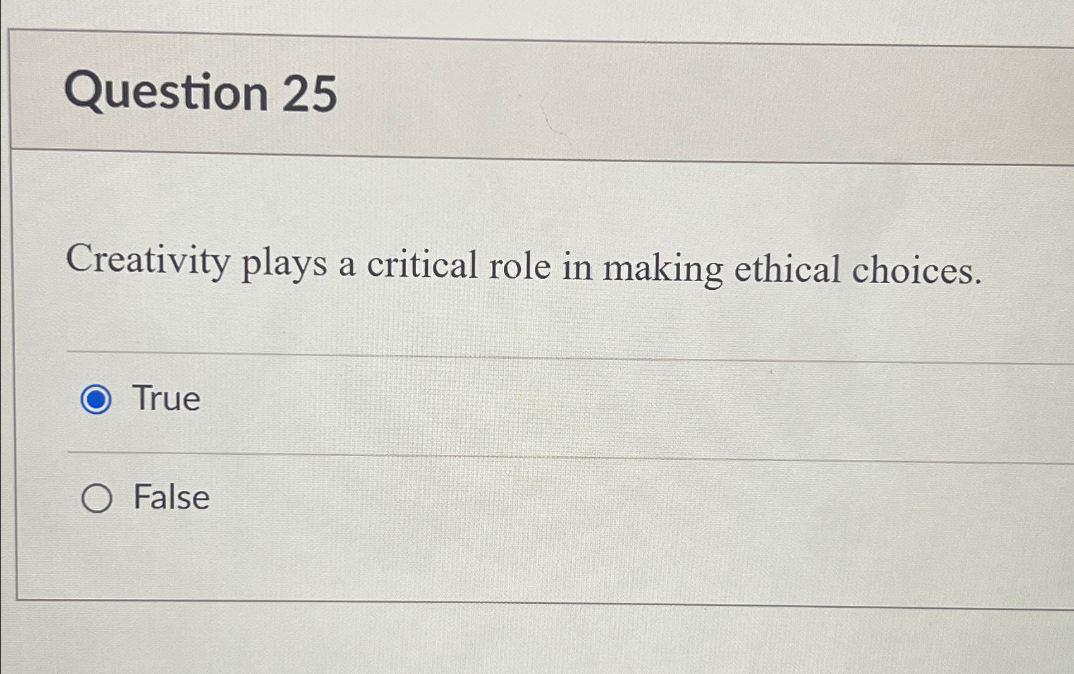Click the empty radio circle beside False
This screenshot has height=674, width=1074.
(97, 498)
